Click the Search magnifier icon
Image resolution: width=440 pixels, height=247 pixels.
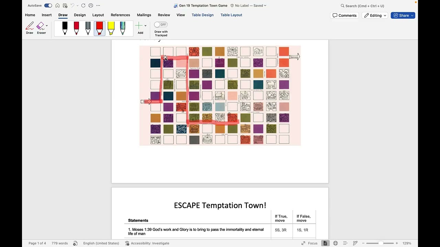(342, 6)
